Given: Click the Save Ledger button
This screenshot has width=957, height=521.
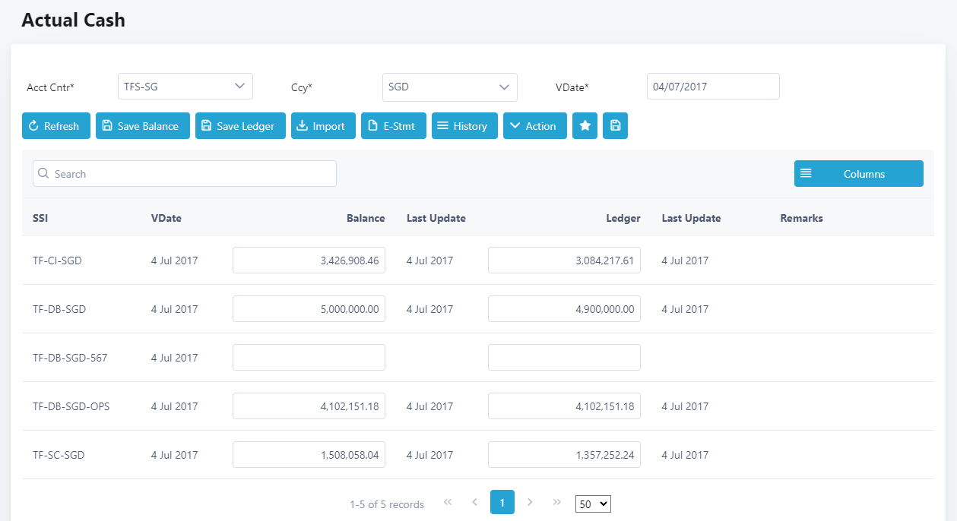Looking at the screenshot, I should pyautogui.click(x=240, y=126).
